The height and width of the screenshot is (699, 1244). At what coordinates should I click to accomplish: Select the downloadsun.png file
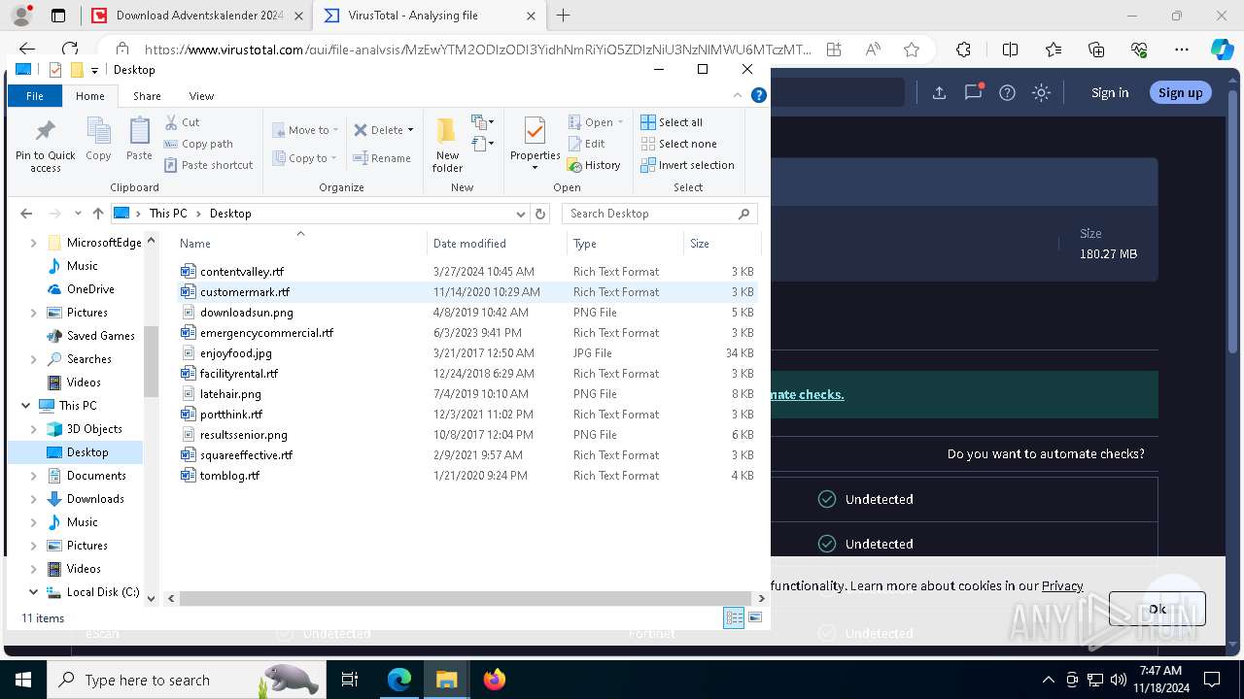pyautogui.click(x=246, y=313)
